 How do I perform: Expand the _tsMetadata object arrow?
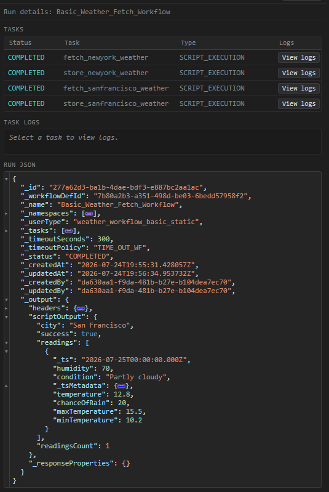[x=6, y=386]
